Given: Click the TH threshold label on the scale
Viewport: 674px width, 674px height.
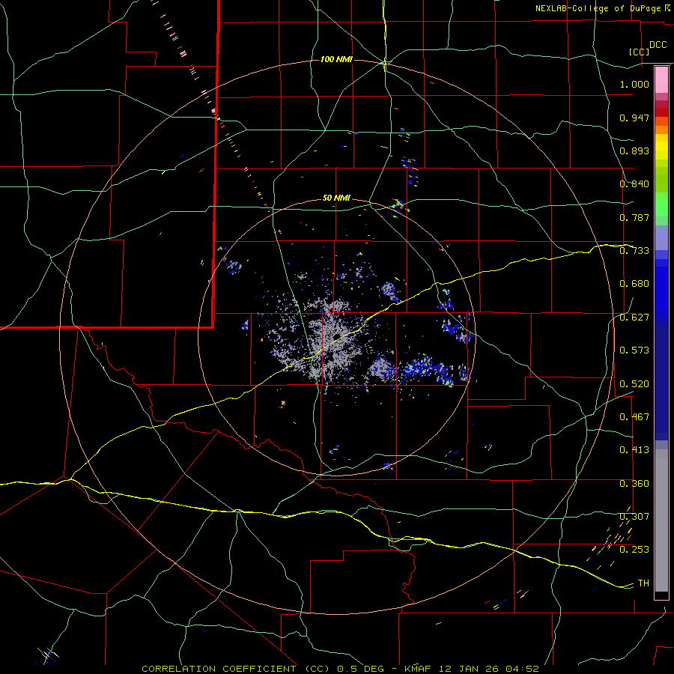Looking at the screenshot, I should 643,583.
